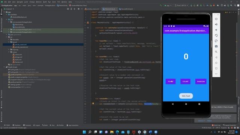Toggle the Build tool window at bottom
The height and width of the screenshot is (135, 240).
tap(45, 125)
